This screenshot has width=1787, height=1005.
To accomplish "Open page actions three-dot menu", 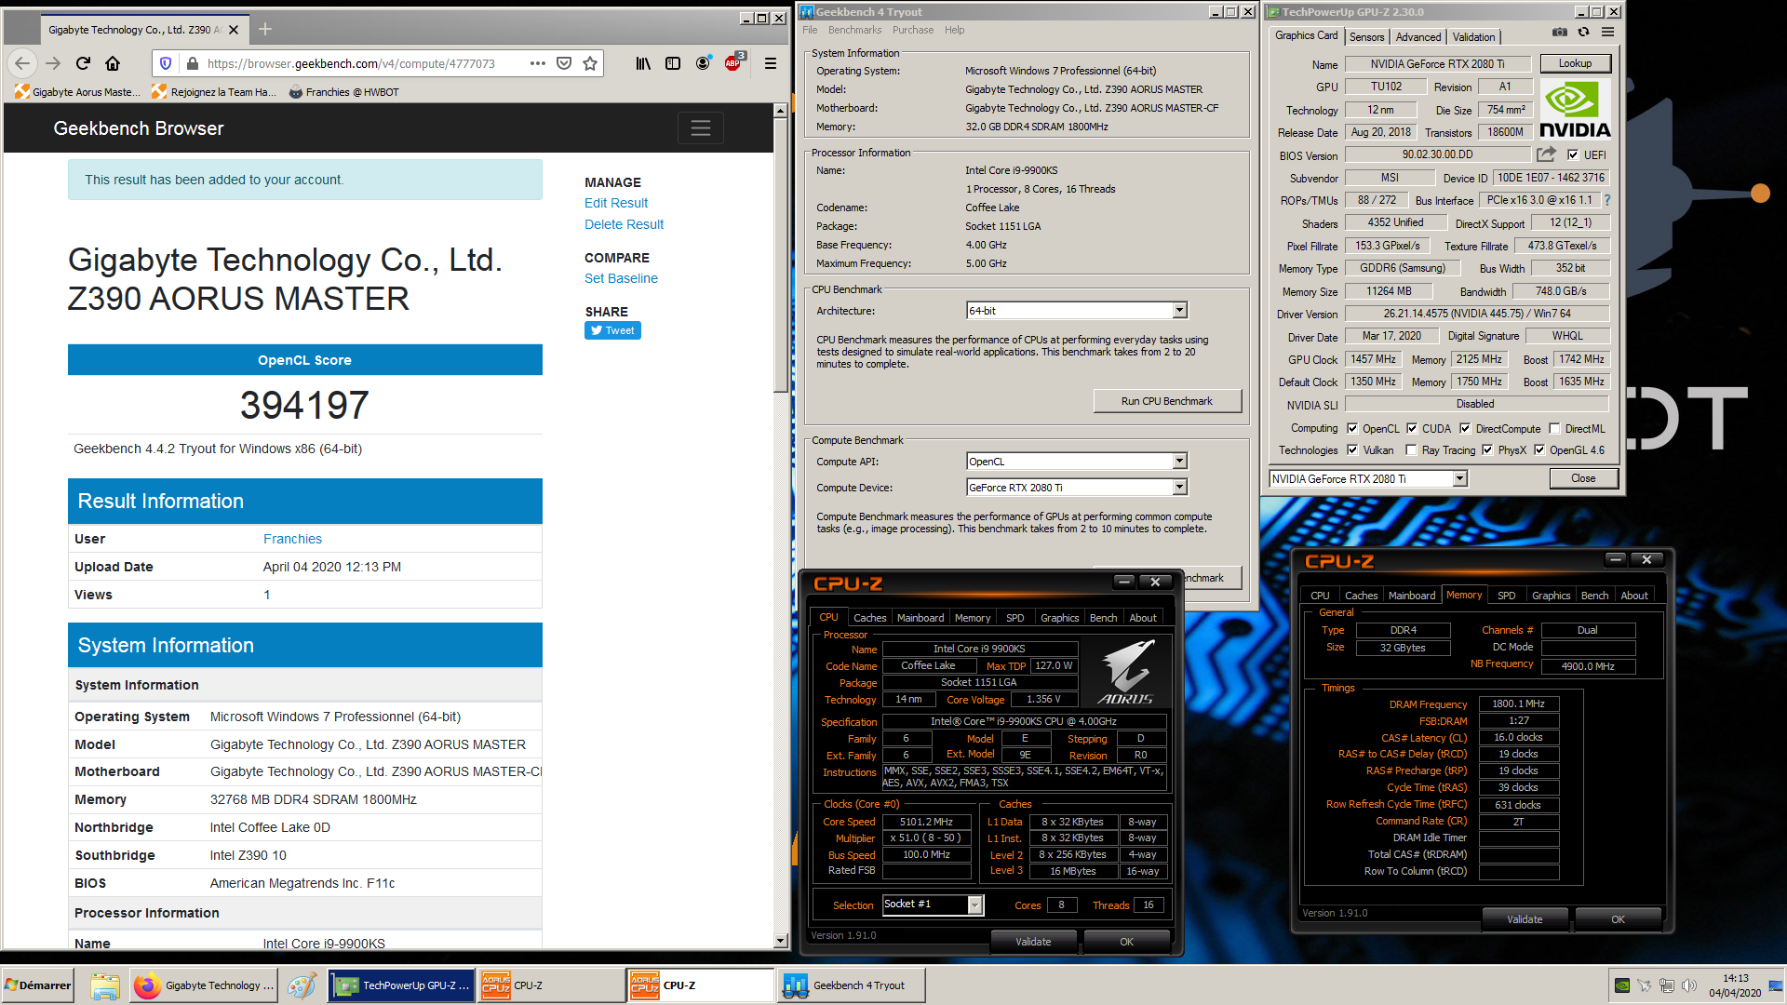I will (x=538, y=63).
